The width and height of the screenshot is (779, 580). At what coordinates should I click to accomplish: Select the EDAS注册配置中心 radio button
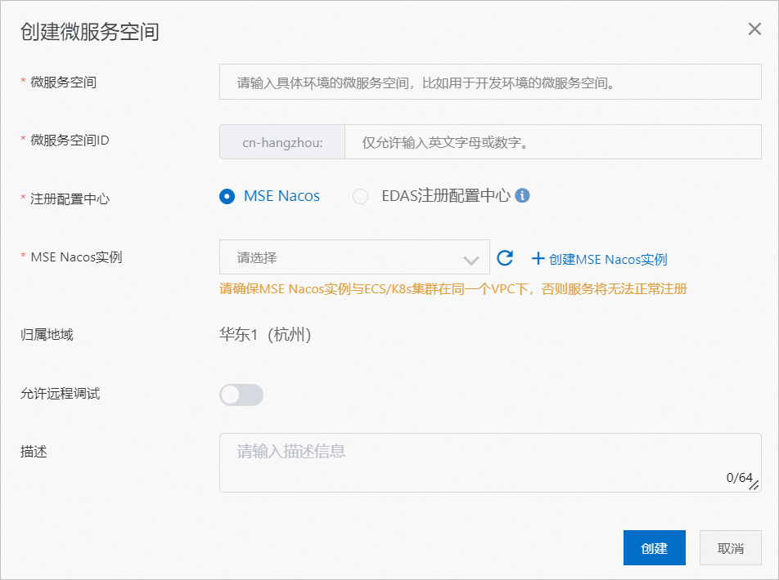(360, 197)
